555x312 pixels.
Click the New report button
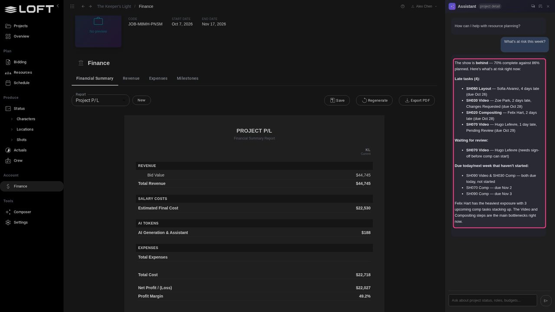tap(141, 100)
